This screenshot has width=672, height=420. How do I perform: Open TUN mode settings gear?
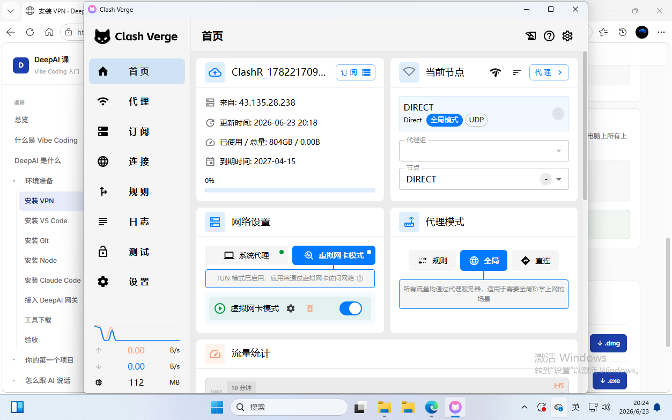click(291, 308)
